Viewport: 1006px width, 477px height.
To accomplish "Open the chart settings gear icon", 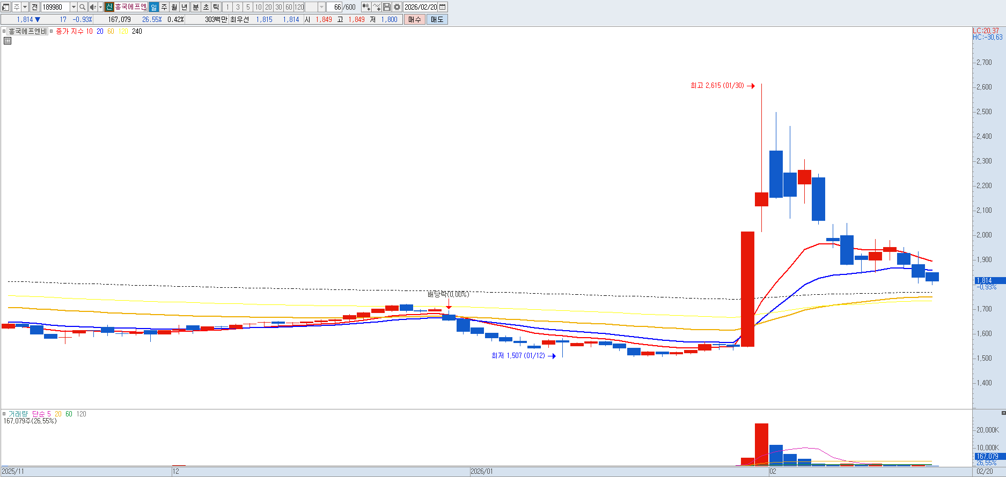I will 397,7.
